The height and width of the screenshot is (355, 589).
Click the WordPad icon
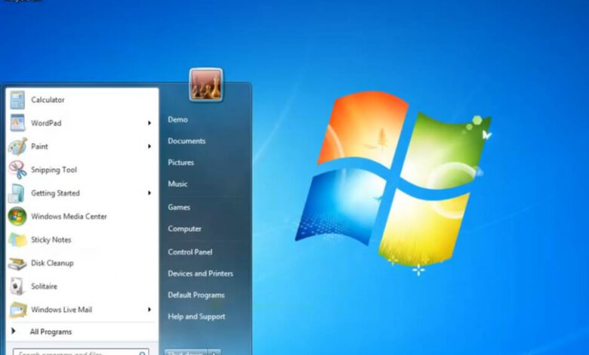[17, 123]
